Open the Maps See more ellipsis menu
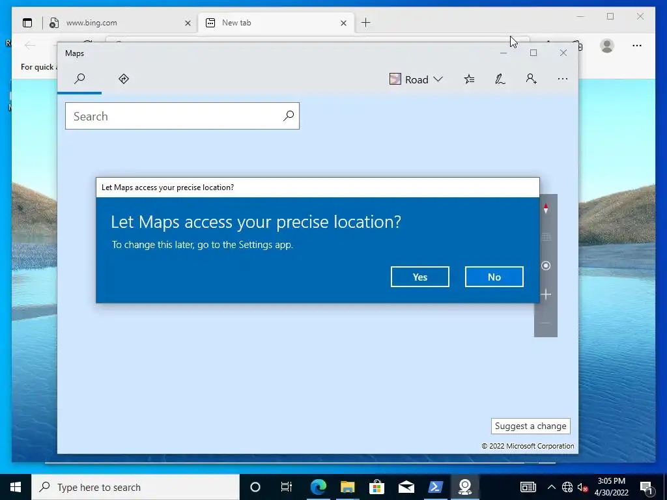667x500 pixels. point(562,79)
